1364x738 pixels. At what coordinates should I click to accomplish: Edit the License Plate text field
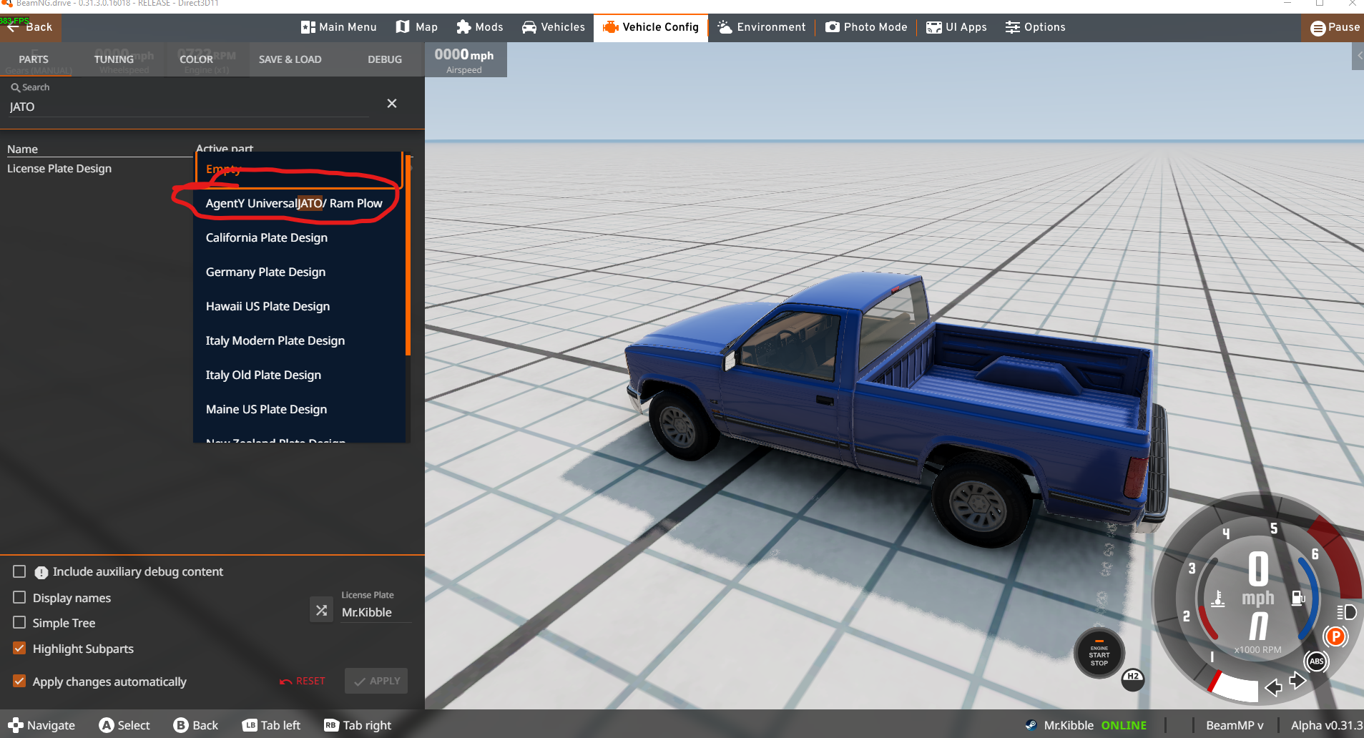[x=376, y=613]
